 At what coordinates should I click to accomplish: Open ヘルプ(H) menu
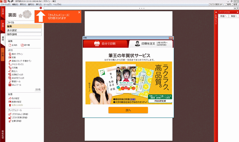click(x=57, y=5)
